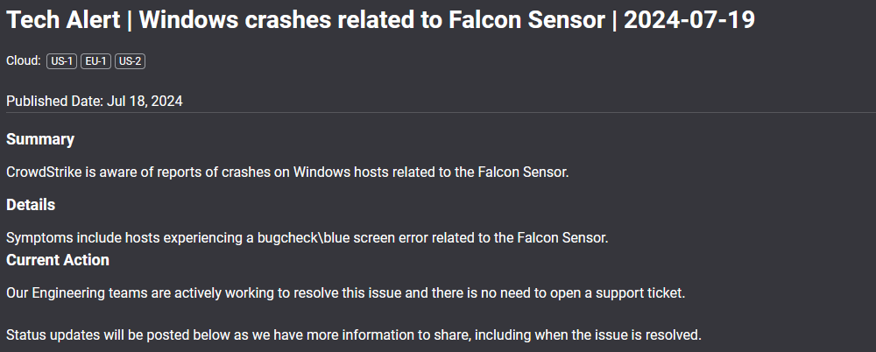Click the US-2 cloud tag
The image size is (876, 352).
click(x=130, y=61)
